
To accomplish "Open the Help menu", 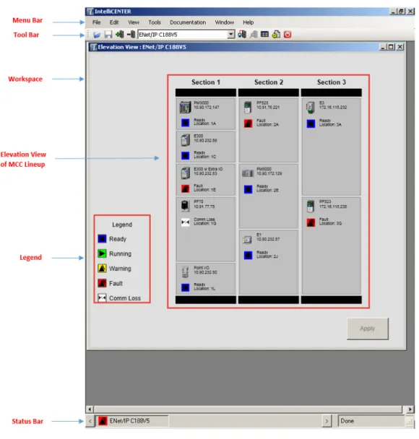I will tap(249, 22).
